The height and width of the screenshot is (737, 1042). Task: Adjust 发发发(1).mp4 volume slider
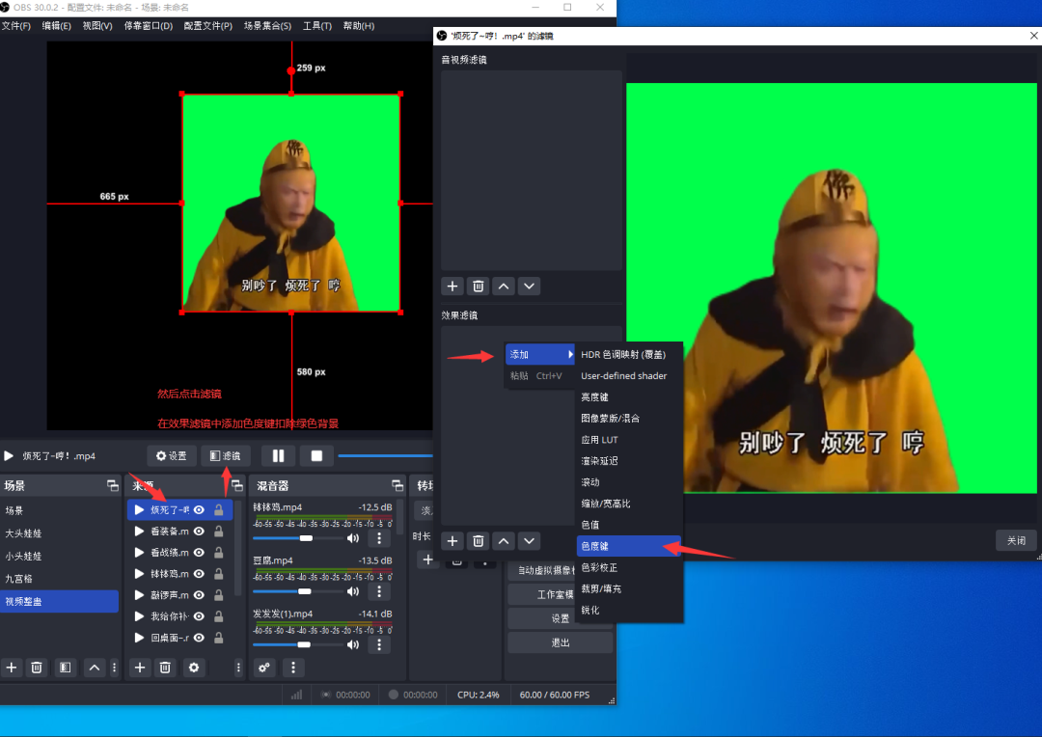point(304,644)
